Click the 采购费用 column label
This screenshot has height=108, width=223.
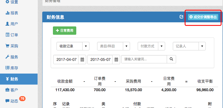pyautogui.click(x=133, y=82)
